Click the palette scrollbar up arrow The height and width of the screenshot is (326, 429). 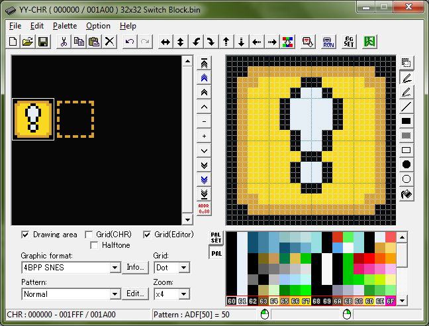point(402,237)
